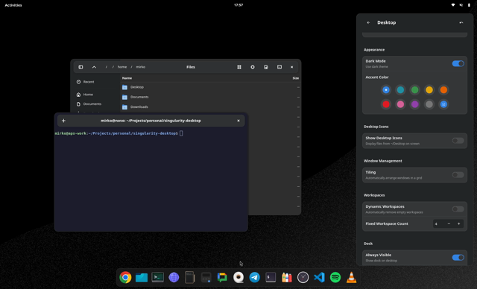This screenshot has height=289, width=477.
Task: Disable the Always Visible dock switch
Action: pyautogui.click(x=458, y=258)
